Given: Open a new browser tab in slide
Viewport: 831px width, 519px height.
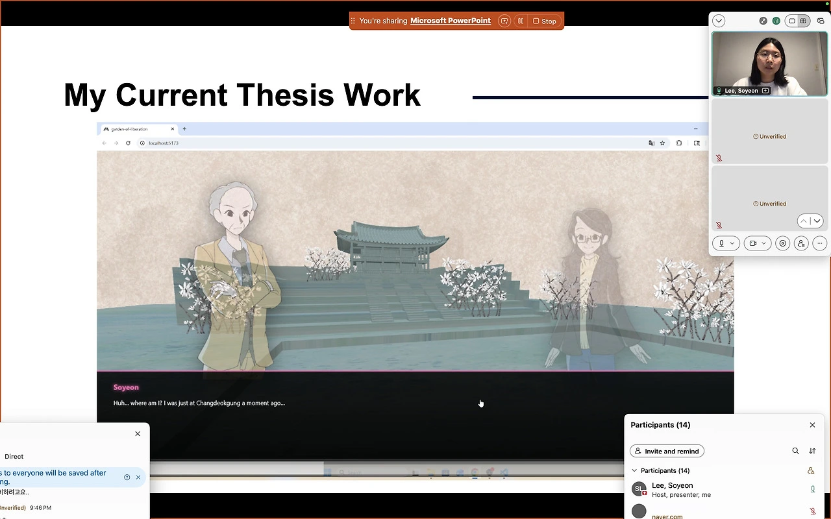Looking at the screenshot, I should click(184, 129).
